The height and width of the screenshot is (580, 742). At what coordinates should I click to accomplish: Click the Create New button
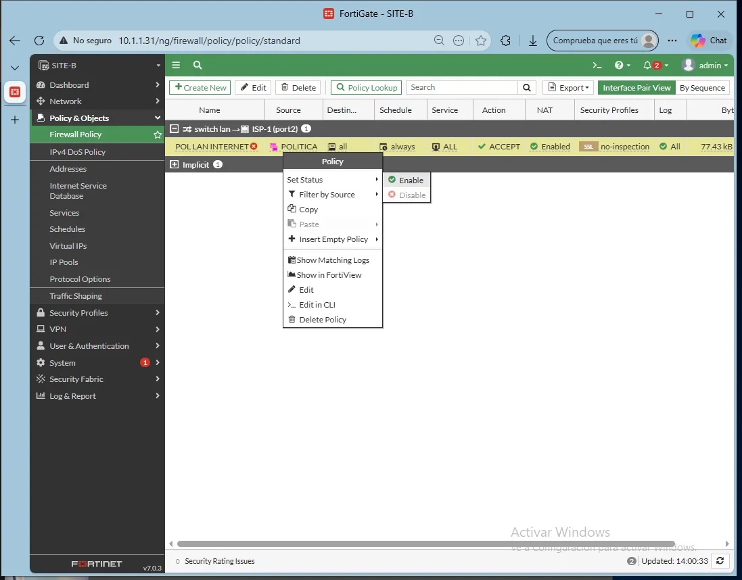click(200, 87)
